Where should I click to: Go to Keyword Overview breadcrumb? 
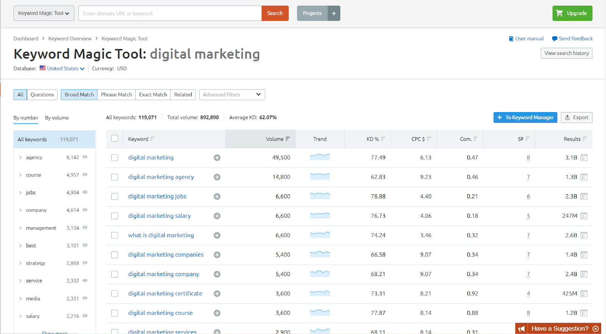point(70,39)
